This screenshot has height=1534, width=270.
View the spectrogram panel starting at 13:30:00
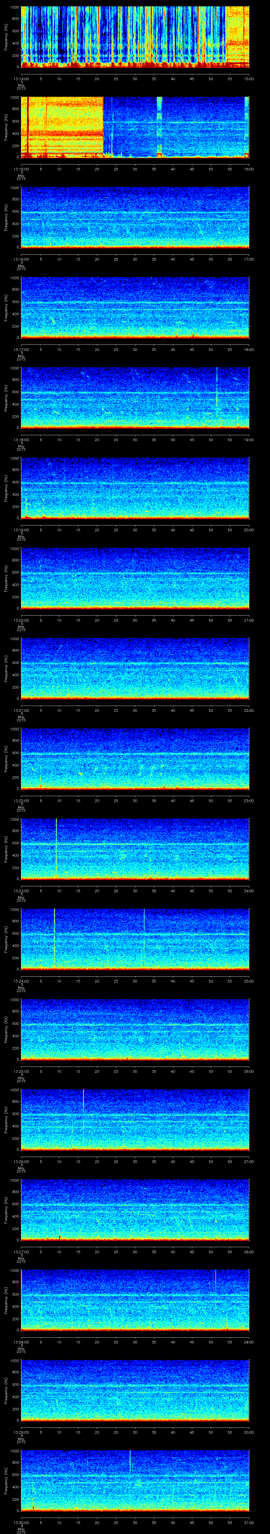coord(135,1481)
